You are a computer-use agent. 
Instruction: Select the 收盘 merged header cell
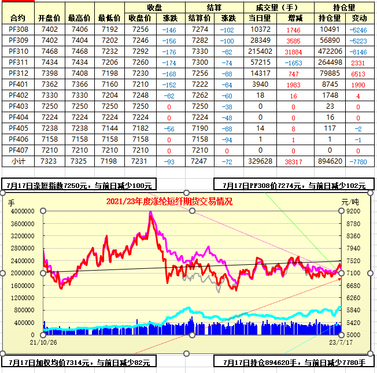pos(154,8)
